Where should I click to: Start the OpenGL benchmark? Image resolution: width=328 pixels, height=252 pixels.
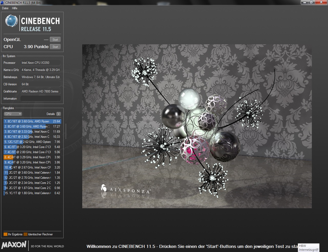tap(55, 40)
